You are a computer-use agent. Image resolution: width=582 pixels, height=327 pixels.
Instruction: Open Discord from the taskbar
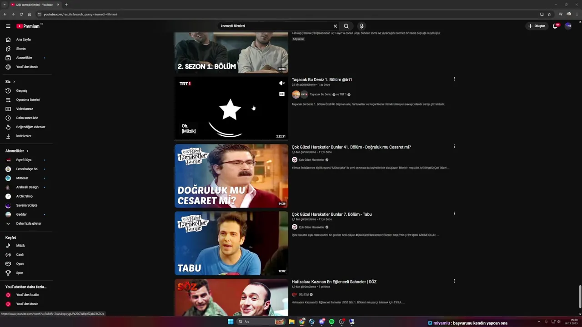coord(321,322)
